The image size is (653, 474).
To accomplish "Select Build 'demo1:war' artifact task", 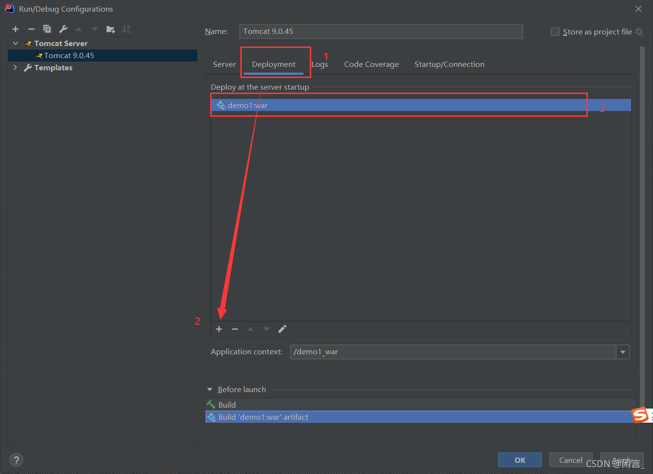I will pyautogui.click(x=421, y=417).
